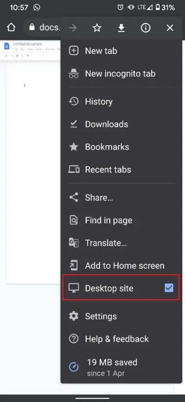Tap the Desktop site monitor icon
The height and width of the screenshot is (402, 185).
[x=74, y=288]
